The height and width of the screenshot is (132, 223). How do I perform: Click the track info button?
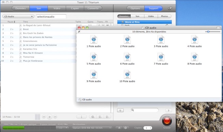click(81, 117)
